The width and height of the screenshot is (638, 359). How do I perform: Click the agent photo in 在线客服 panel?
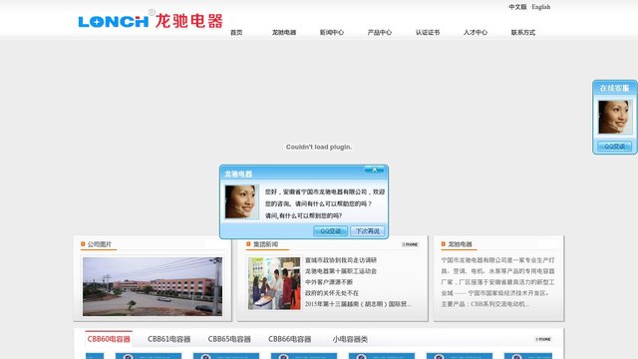point(615,118)
